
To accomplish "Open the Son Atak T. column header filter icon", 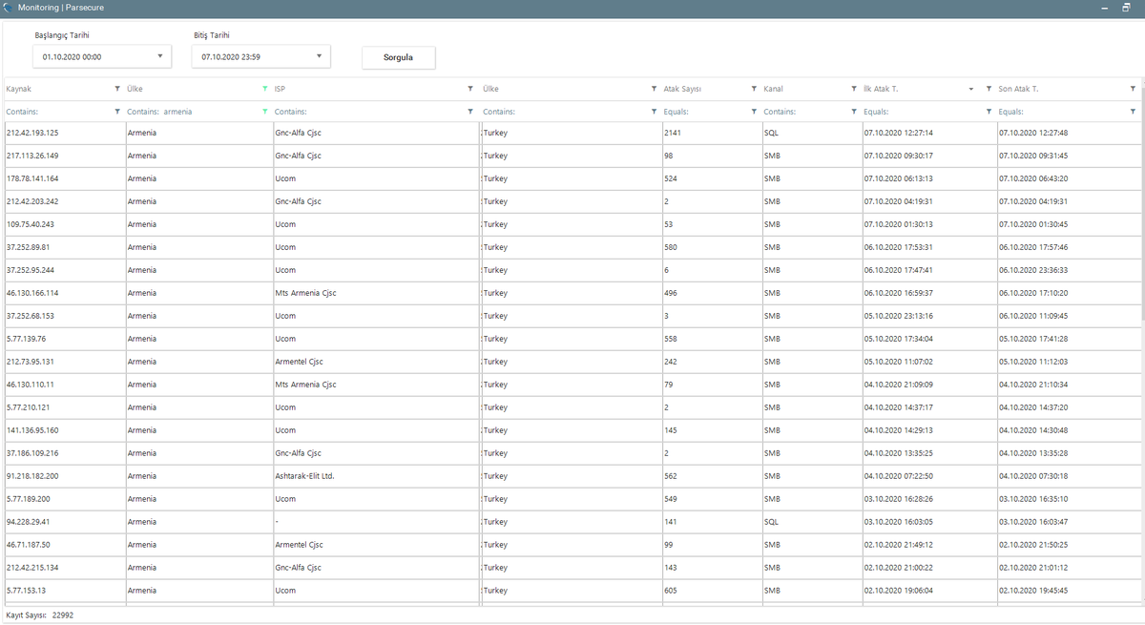I will click(x=1133, y=89).
